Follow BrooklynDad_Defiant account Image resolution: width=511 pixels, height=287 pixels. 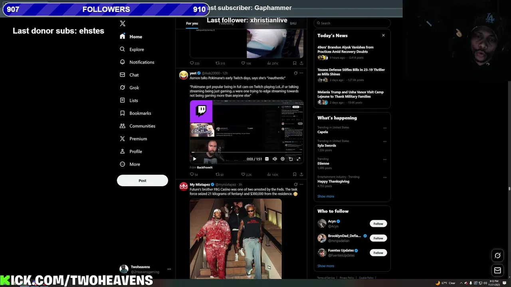point(378,238)
